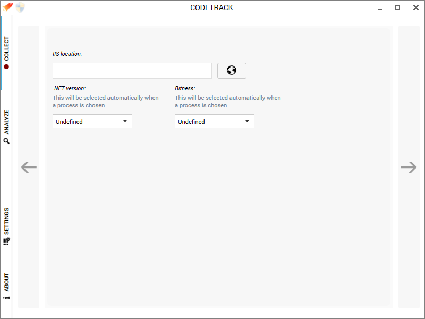The image size is (425, 319).
Task: Minimize the CodeTrack window
Action: click(x=380, y=8)
